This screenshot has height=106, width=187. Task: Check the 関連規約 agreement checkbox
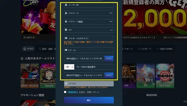click(x=65, y=92)
